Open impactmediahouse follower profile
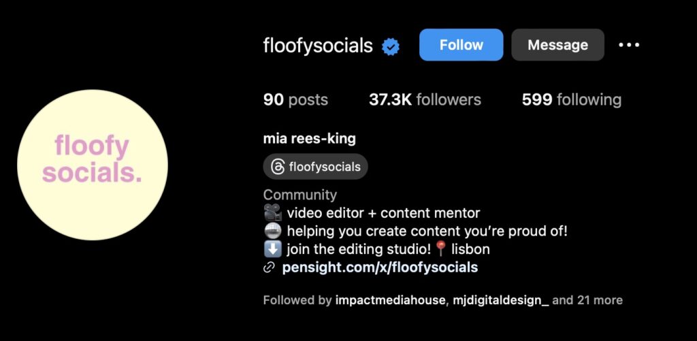This screenshot has width=697, height=341. point(390,300)
